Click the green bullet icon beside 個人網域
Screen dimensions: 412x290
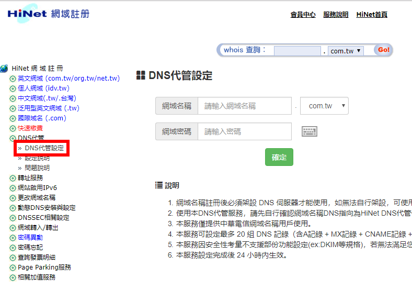[13, 88]
